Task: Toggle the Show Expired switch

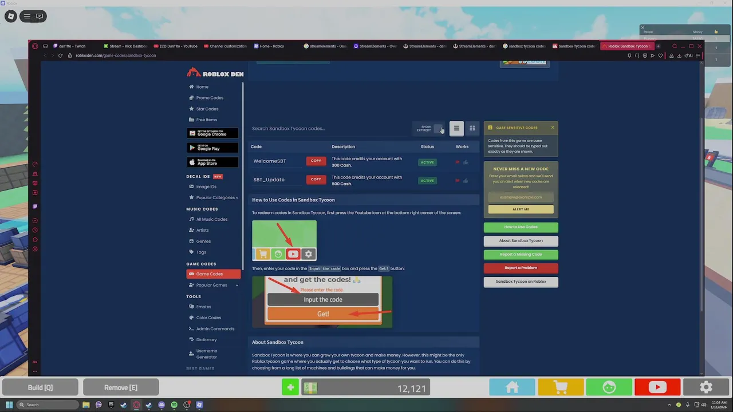Action: (438, 129)
